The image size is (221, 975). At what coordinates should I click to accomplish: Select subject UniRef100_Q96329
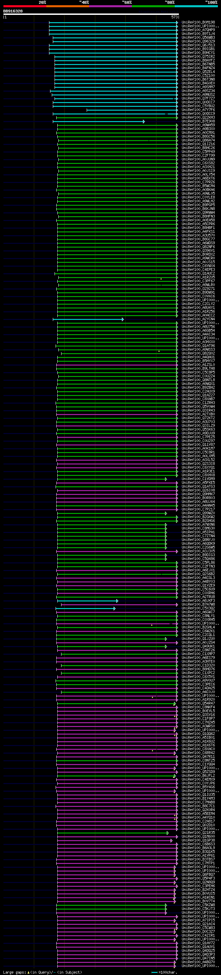198,41
